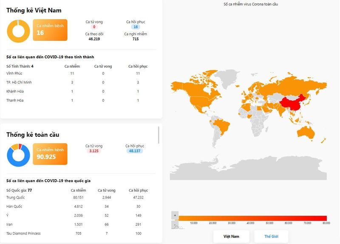Click the global statistics donut chart
The image size is (340, 244).
(18, 155)
